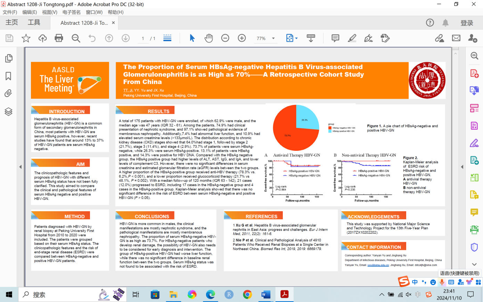The height and width of the screenshot is (302, 483).
Task: Open Windows Start menu
Action: [9, 295]
